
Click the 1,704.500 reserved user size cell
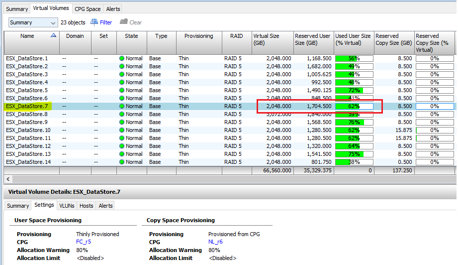(319, 106)
